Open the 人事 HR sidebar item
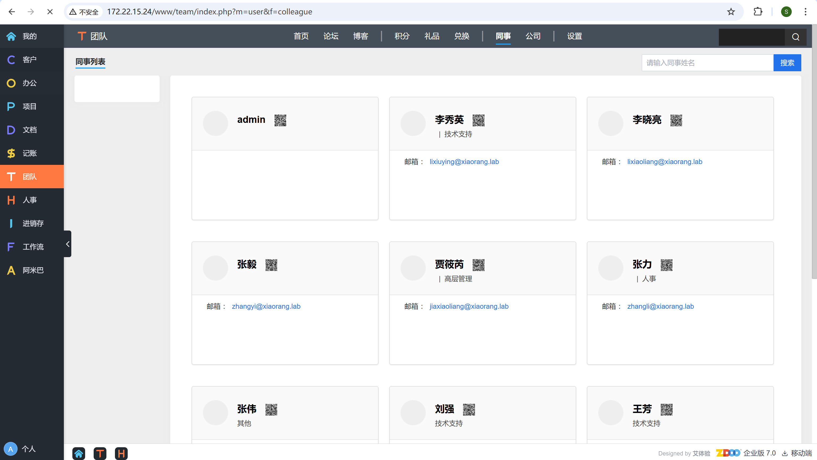 point(32,200)
